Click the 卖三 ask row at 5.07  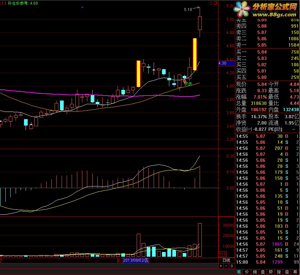pos(267,33)
